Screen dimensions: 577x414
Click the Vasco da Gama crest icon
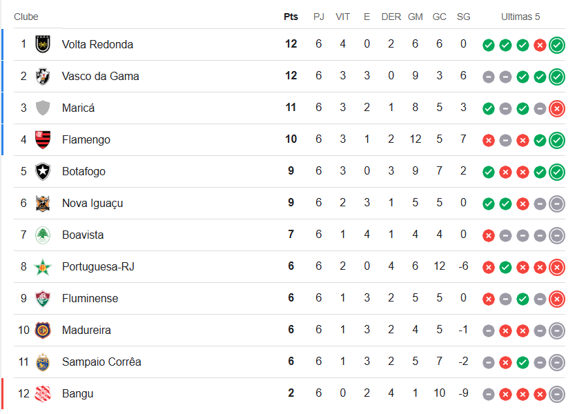click(x=43, y=76)
